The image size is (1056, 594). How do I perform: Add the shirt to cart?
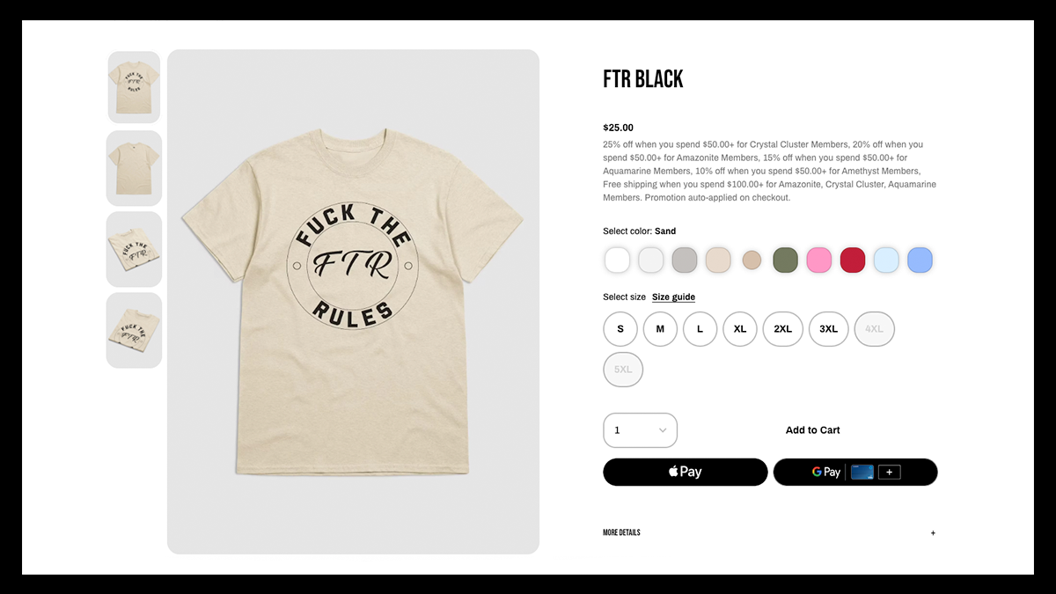coord(812,430)
